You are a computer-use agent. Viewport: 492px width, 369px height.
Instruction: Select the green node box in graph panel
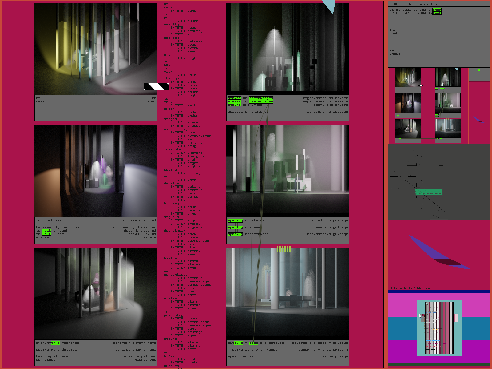428,192
